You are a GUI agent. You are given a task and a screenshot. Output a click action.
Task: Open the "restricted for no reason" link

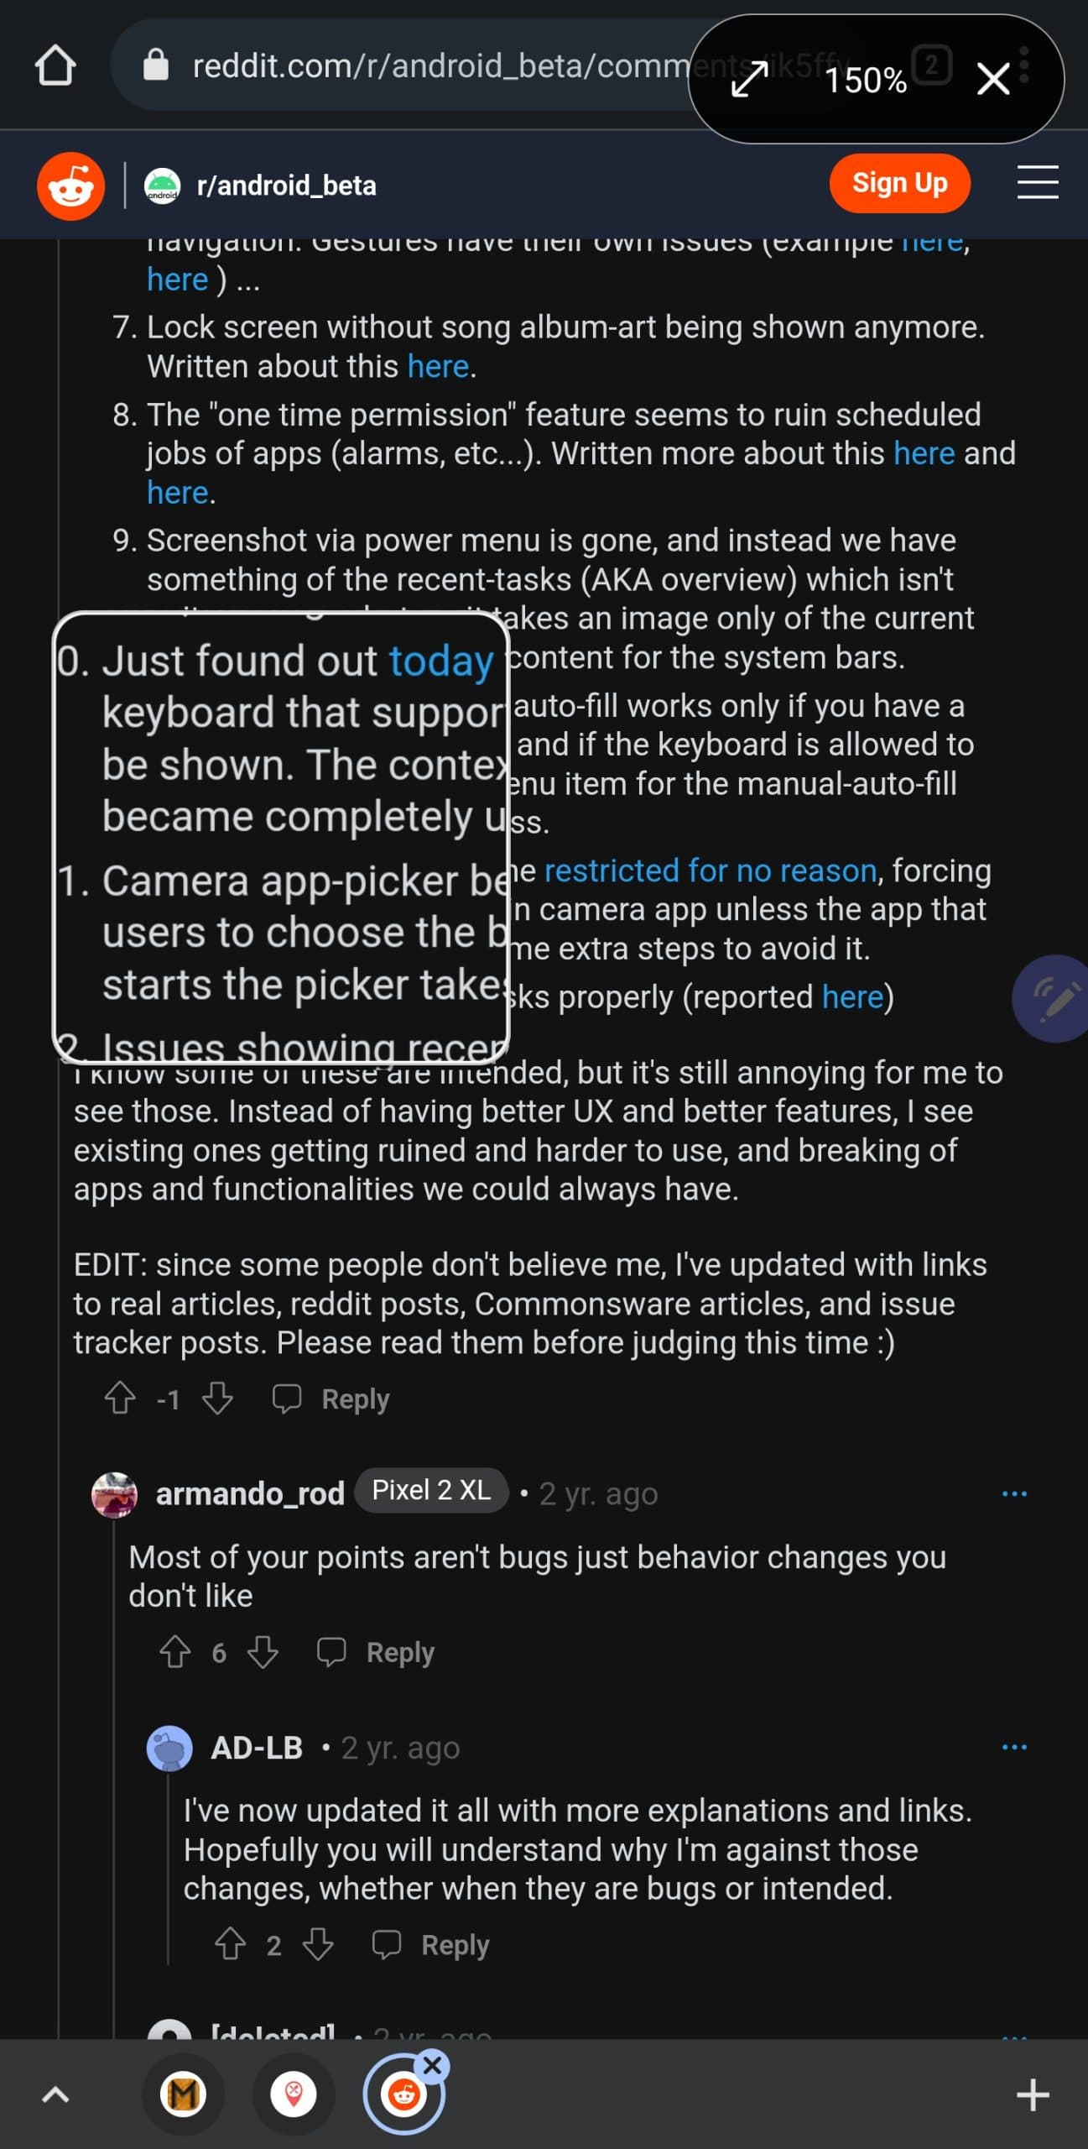710,871
